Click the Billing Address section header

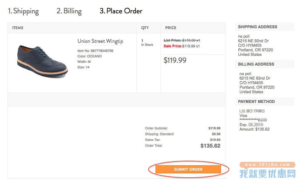point(256,64)
